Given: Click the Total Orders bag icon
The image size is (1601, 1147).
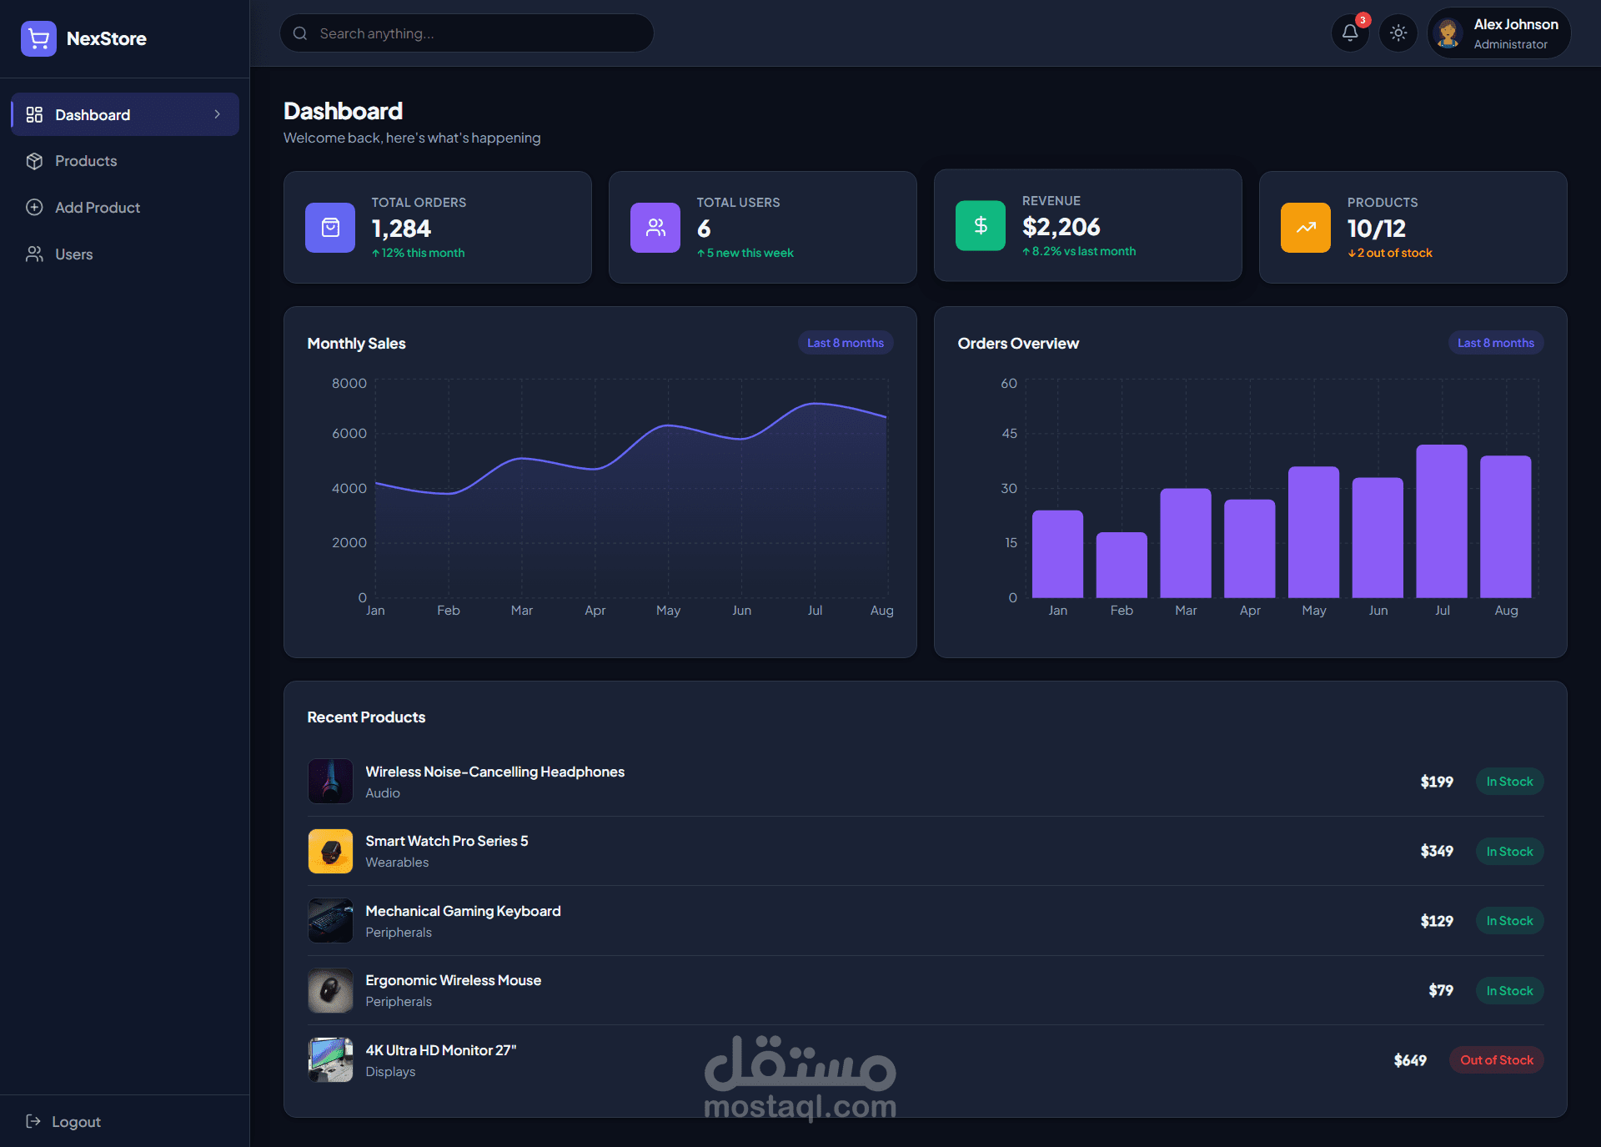Looking at the screenshot, I should tap(330, 228).
